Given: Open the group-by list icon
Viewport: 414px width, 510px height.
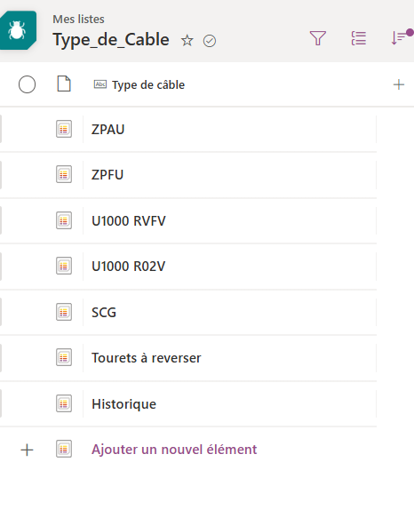Looking at the screenshot, I should (359, 38).
